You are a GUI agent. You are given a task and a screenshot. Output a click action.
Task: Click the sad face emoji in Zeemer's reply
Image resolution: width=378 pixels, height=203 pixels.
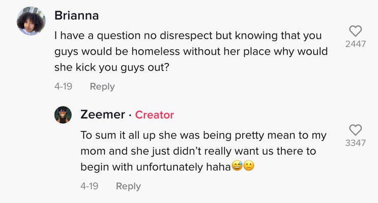(249, 166)
